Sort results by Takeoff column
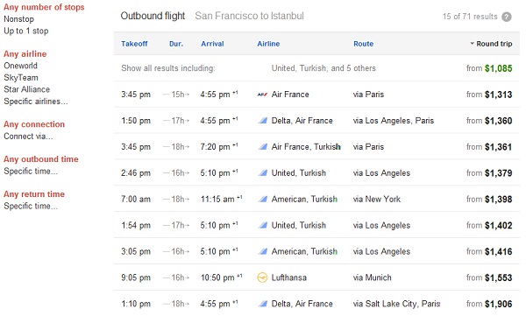Screen dimensions: 526x316 [x=134, y=44]
